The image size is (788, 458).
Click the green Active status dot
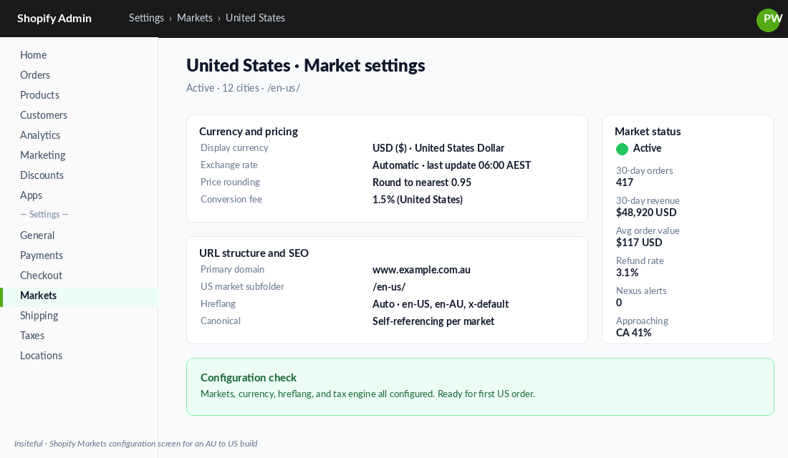point(622,149)
